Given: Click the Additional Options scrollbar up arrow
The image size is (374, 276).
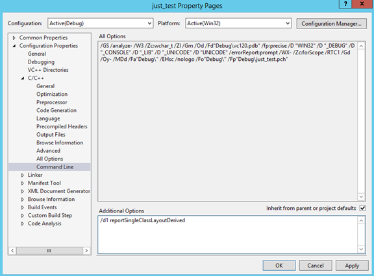Looking at the screenshot, I should (361, 220).
